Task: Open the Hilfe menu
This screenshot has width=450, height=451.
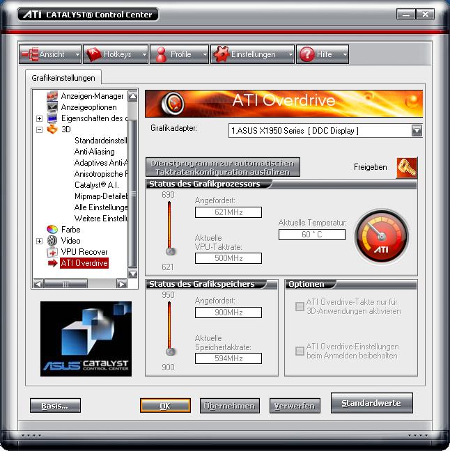Action: point(323,54)
